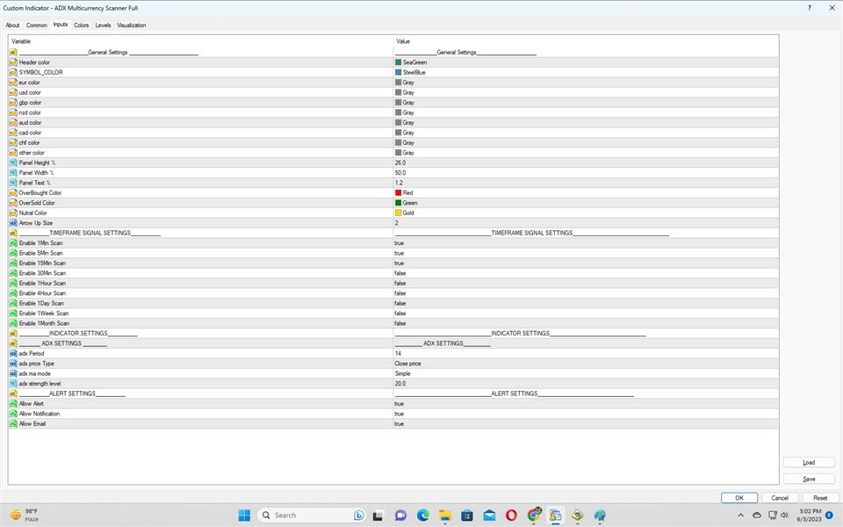Click the Panel Width % row icon
Viewport: 843px width, 527px height.
pyautogui.click(x=13, y=173)
